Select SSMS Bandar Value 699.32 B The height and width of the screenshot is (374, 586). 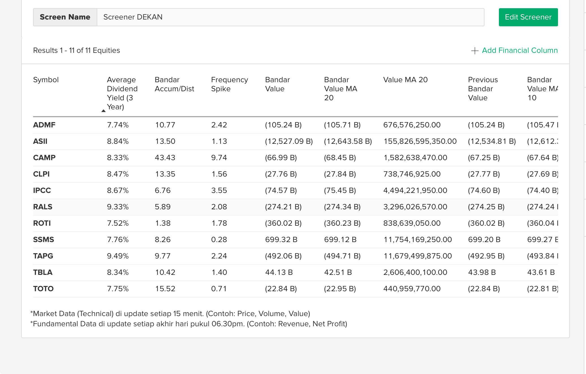(x=281, y=240)
